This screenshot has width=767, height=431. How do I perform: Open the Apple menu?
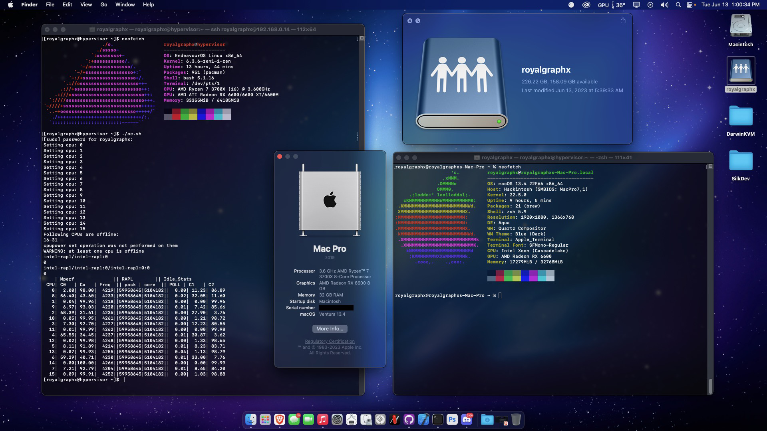(11, 5)
